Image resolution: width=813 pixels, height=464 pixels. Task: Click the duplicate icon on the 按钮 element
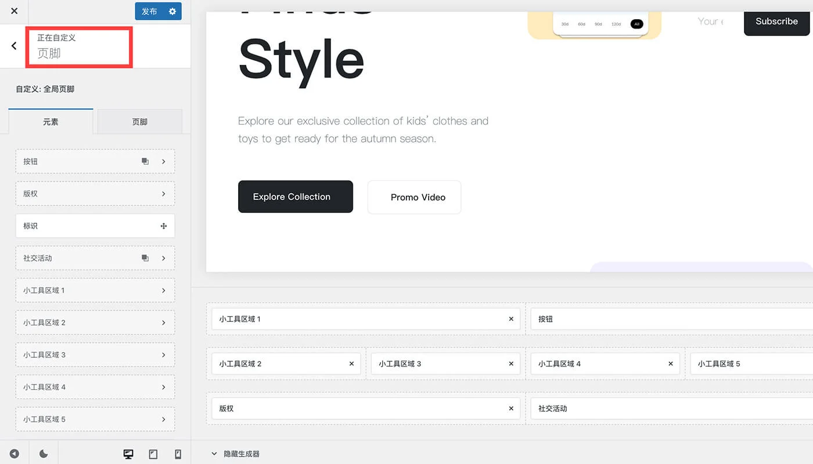click(145, 161)
